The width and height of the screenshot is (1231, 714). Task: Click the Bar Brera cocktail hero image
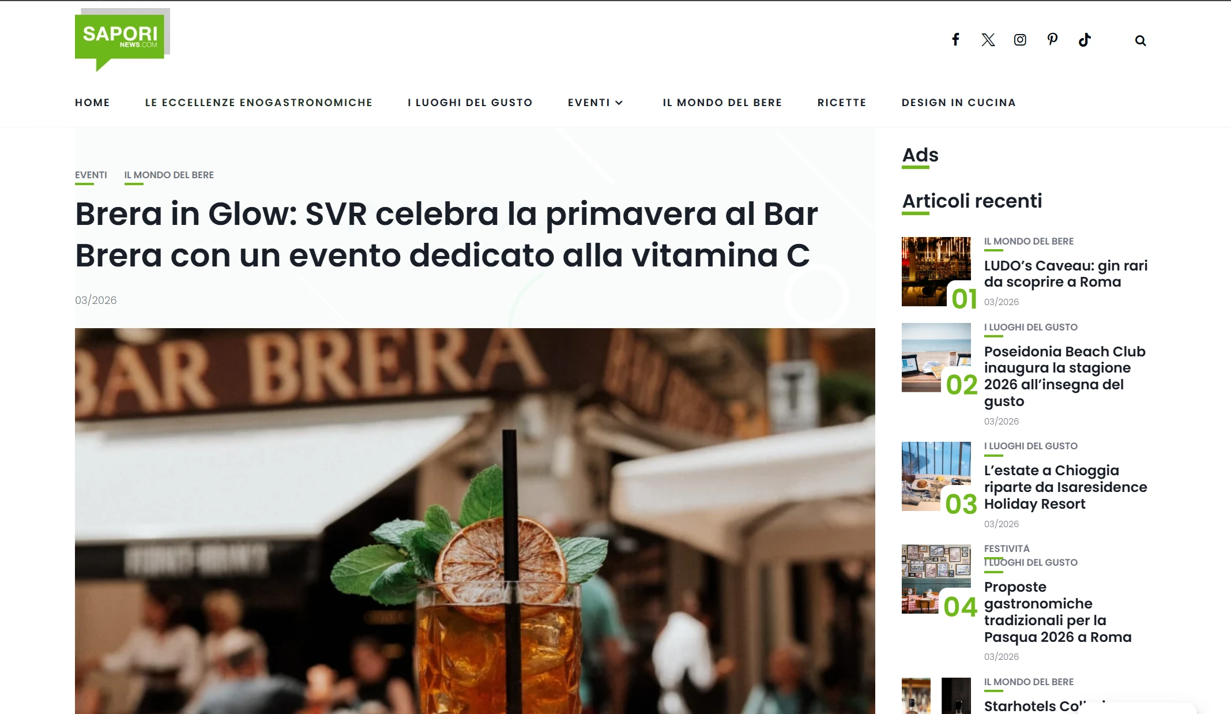pyautogui.click(x=475, y=521)
